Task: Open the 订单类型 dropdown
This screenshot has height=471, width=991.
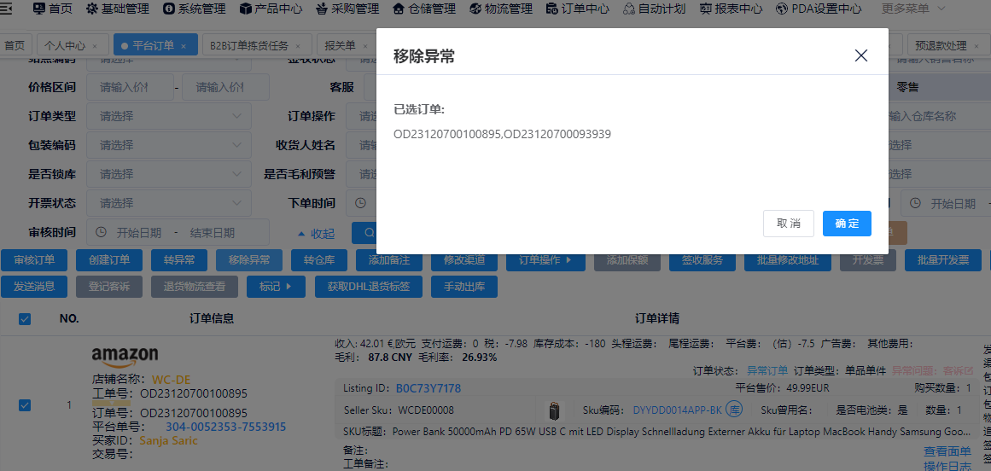Action: click(x=169, y=116)
